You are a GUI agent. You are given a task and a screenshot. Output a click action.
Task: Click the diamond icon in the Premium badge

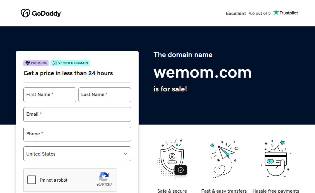click(x=28, y=63)
